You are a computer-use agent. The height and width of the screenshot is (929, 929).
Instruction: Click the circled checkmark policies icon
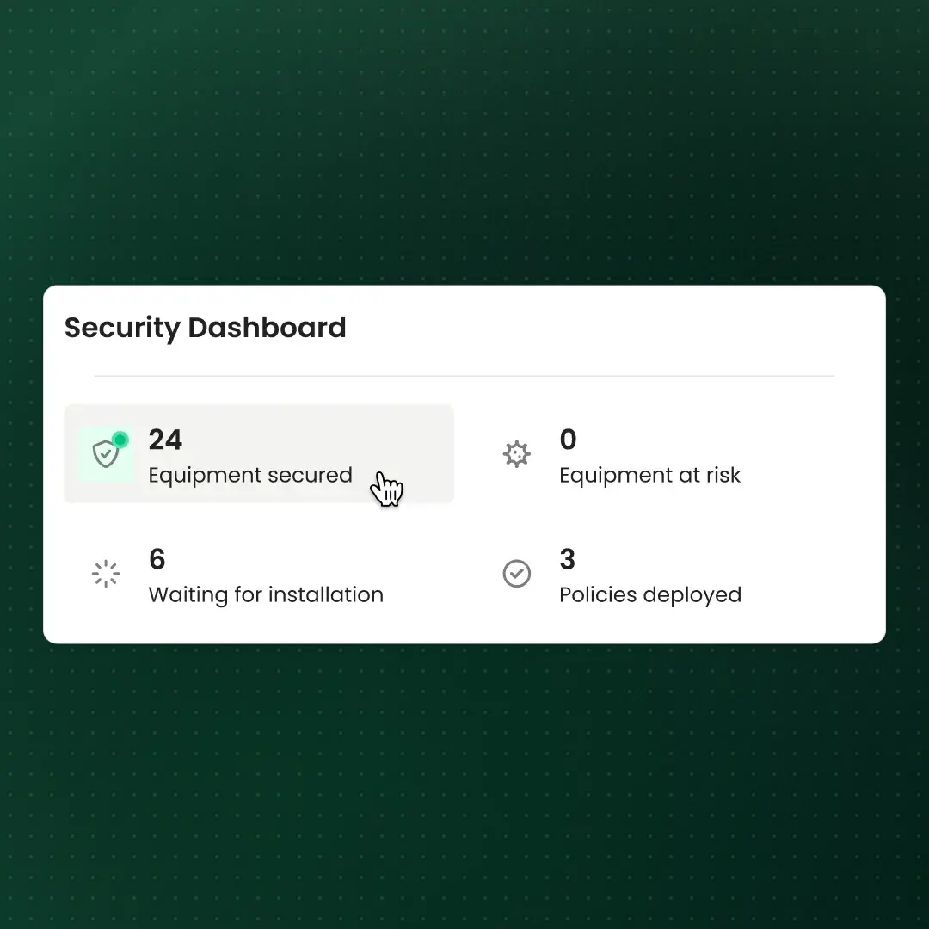click(x=517, y=574)
